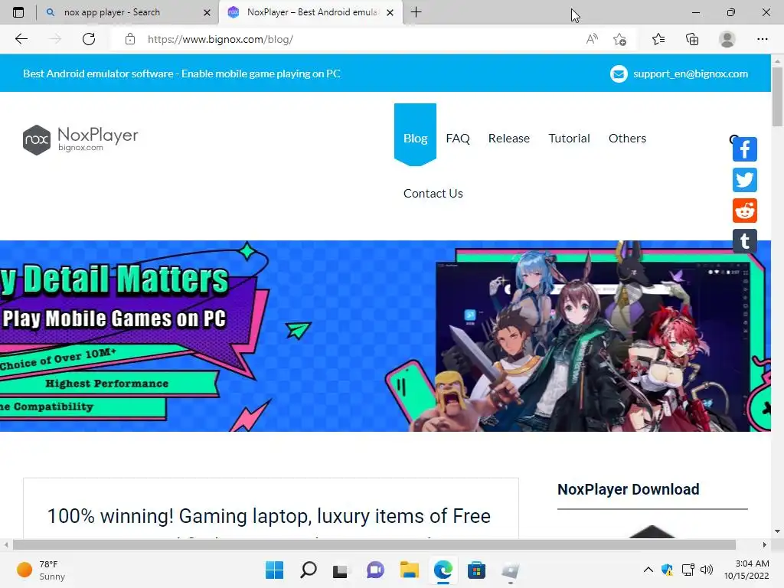View site information lock icon
This screenshot has width=784, height=588.
[130, 39]
